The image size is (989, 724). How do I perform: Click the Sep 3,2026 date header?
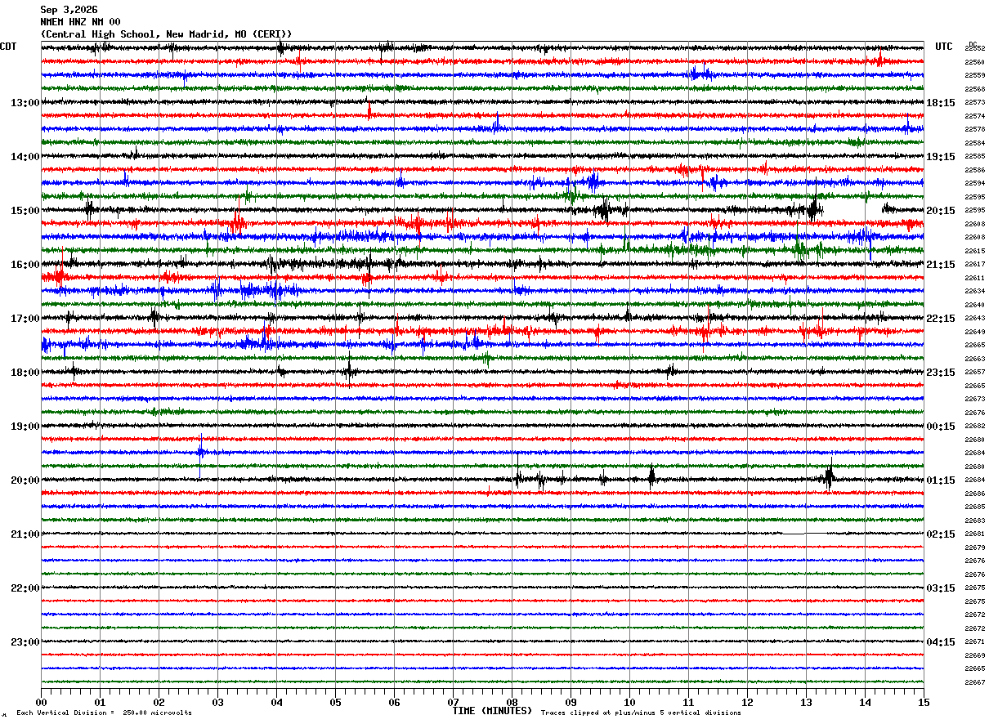point(69,10)
